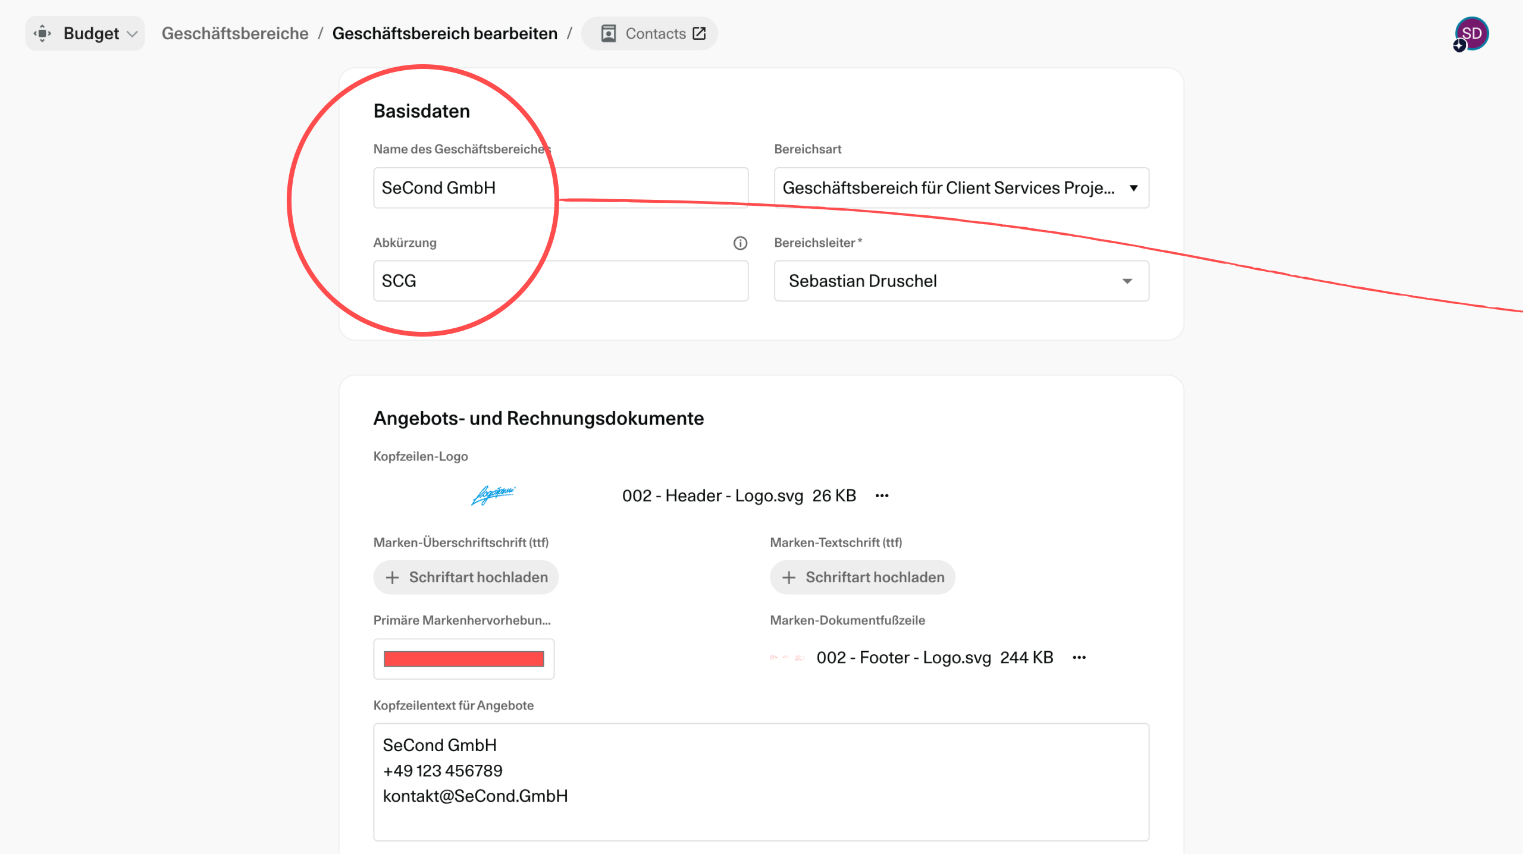Open the red primary brand color swatch

tap(463, 658)
